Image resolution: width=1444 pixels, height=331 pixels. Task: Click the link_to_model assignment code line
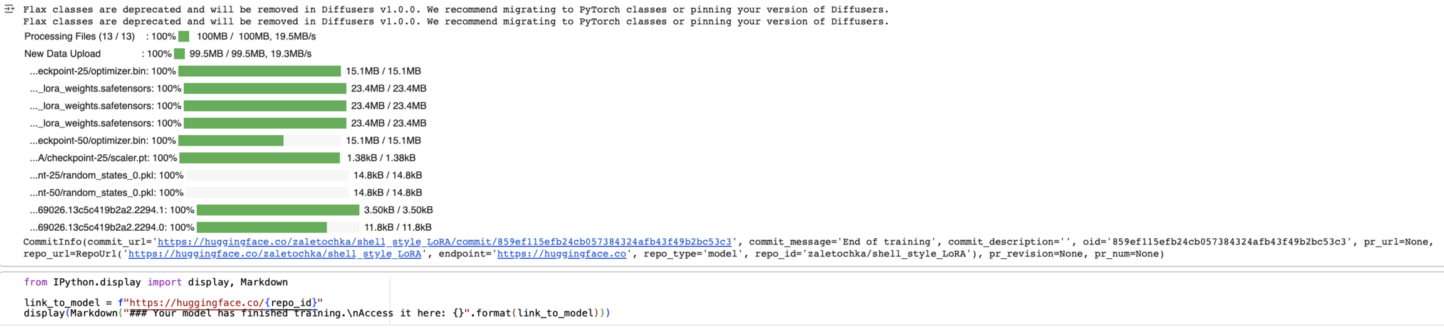point(173,303)
